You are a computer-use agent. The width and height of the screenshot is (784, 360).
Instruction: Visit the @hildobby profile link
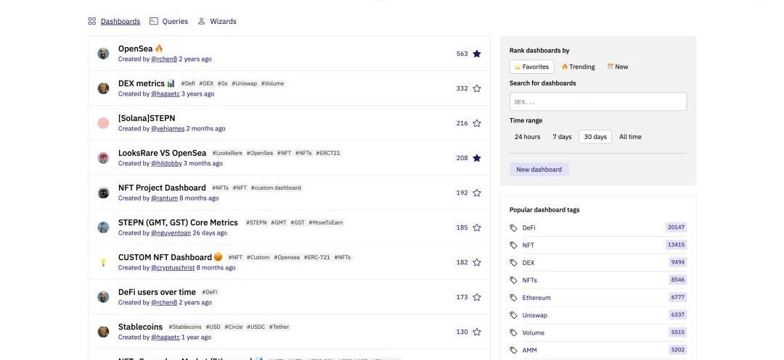coord(166,164)
